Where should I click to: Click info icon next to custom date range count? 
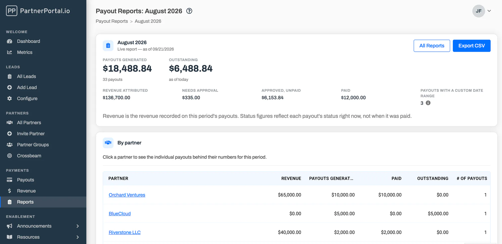tap(428, 103)
